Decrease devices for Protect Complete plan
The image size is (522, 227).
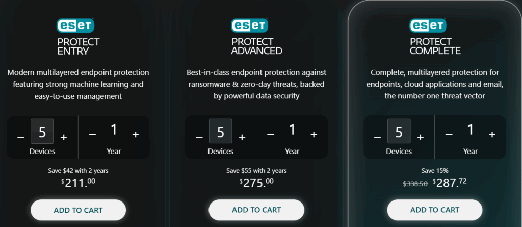[x=378, y=137]
